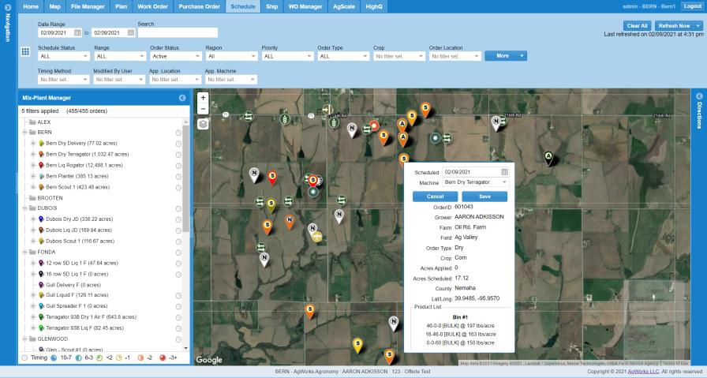
Task: Switch to the Purchase Order tab
Action: [x=200, y=6]
